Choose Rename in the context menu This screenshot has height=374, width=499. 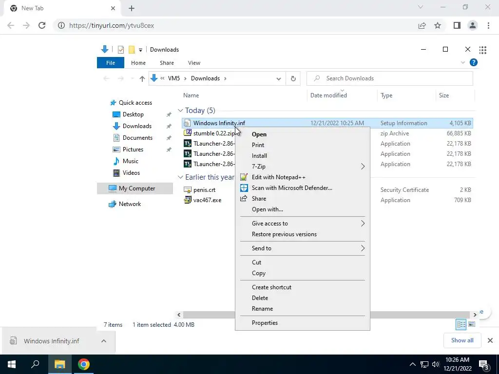[x=302, y=308]
